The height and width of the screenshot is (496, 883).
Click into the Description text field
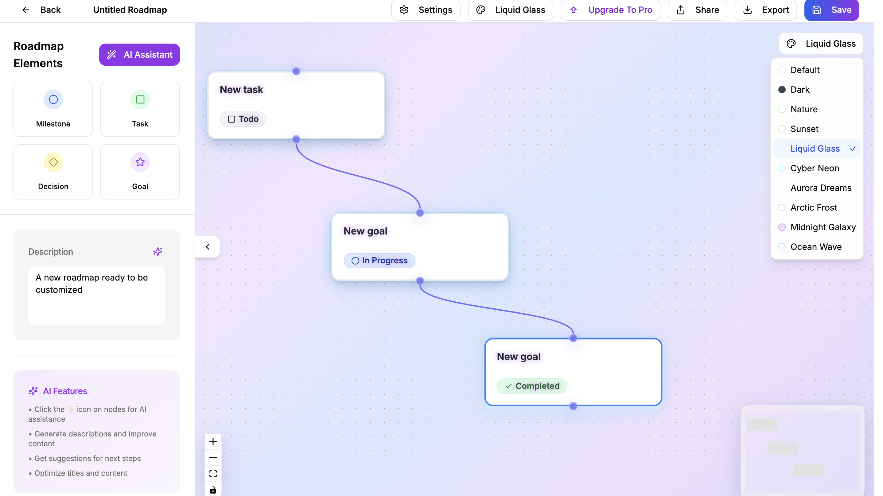(96, 296)
